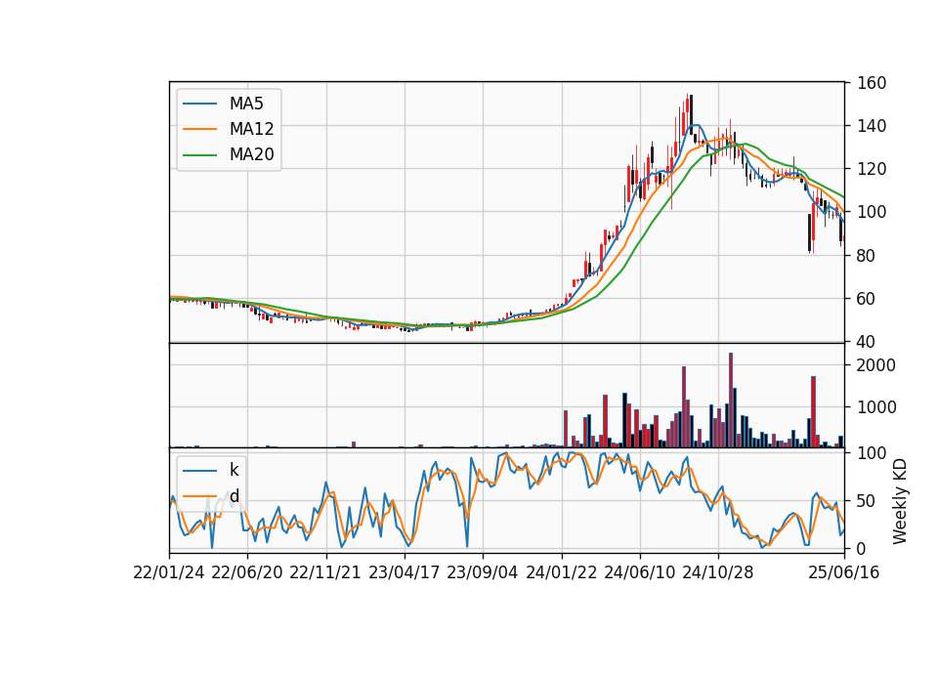Click the orange d legend line sample
Viewport: 938px width, 674px height.
[199, 496]
